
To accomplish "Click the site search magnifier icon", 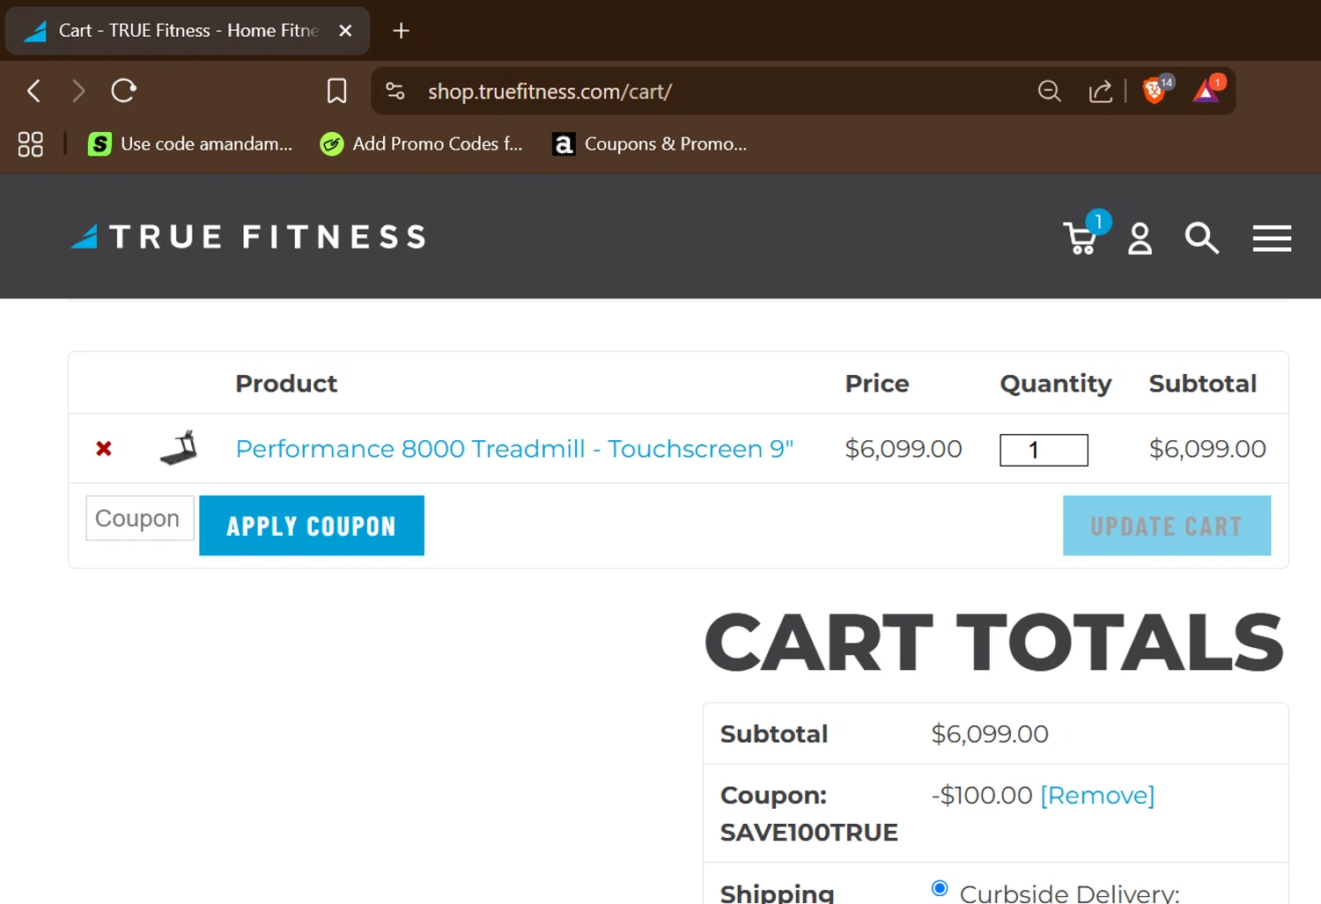I will pyautogui.click(x=1201, y=238).
